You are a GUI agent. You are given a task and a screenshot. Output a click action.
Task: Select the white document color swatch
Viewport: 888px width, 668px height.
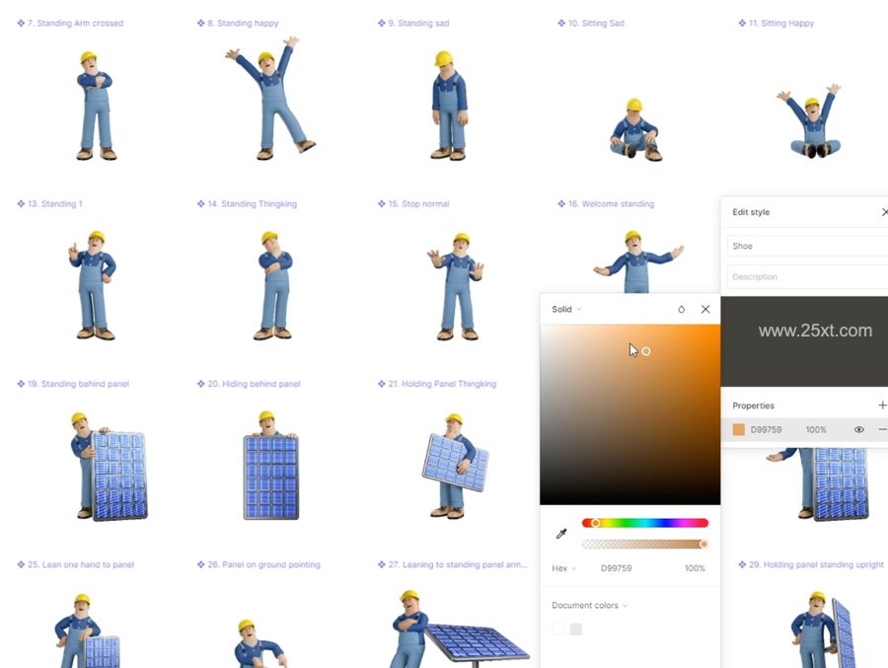point(557,629)
